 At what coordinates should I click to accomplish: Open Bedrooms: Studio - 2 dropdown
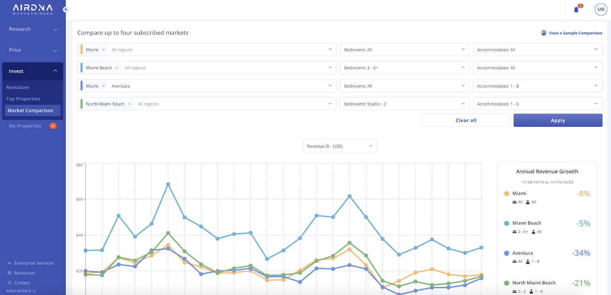pyautogui.click(x=405, y=104)
